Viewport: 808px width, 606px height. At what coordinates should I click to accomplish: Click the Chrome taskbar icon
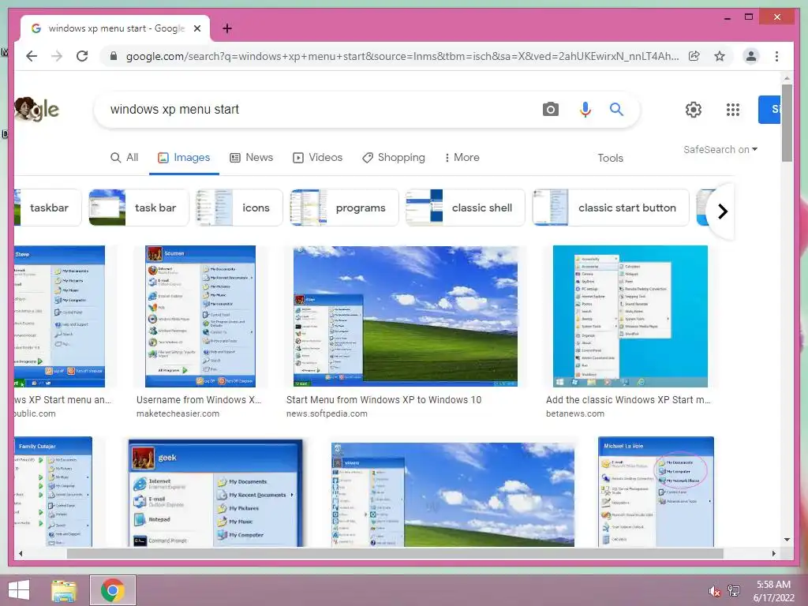pos(113,590)
